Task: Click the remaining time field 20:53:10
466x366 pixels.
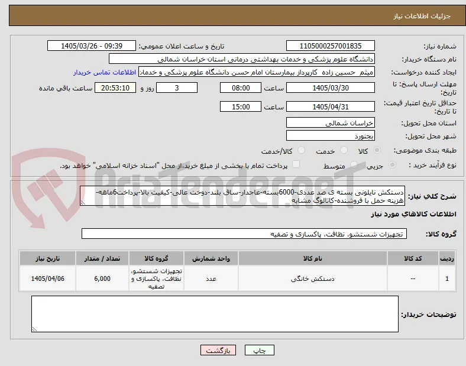Action: 115,88
